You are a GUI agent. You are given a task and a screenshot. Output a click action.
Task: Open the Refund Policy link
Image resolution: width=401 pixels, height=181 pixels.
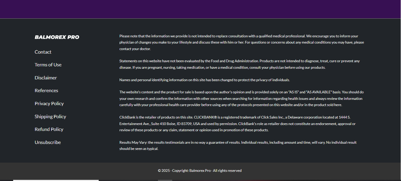point(49,129)
